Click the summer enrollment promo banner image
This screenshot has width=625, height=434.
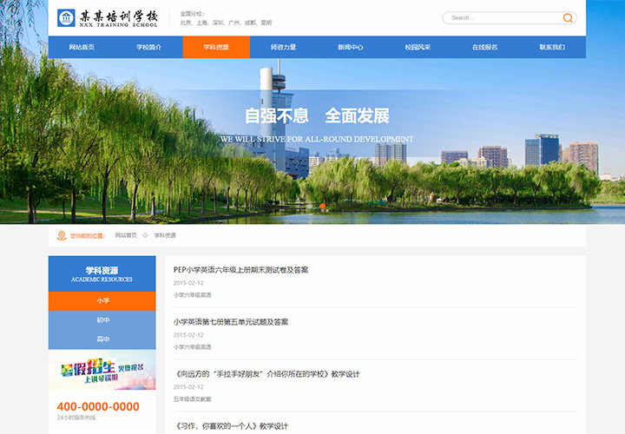click(102, 371)
